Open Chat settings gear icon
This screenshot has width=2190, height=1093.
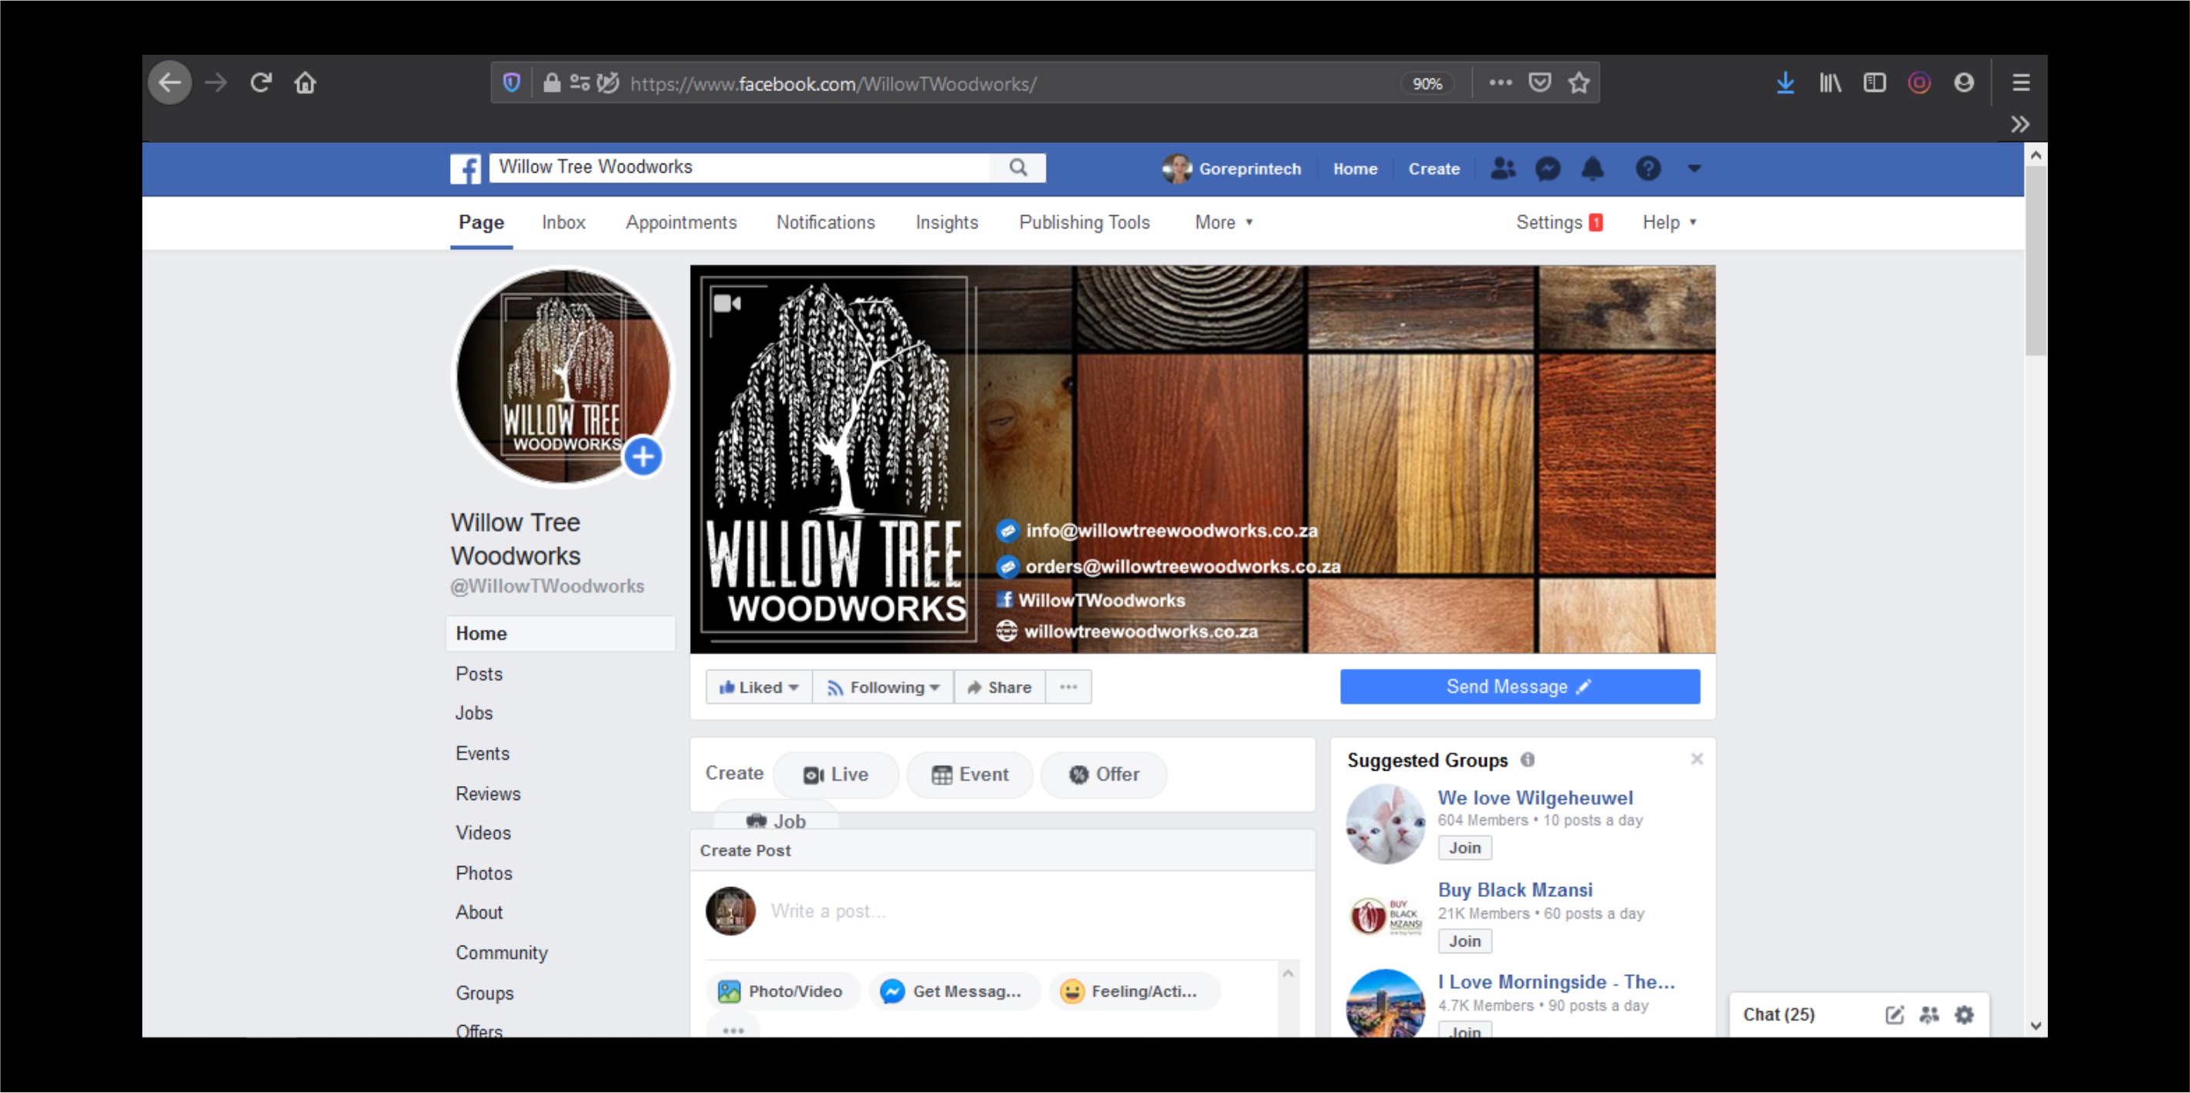click(1964, 1014)
